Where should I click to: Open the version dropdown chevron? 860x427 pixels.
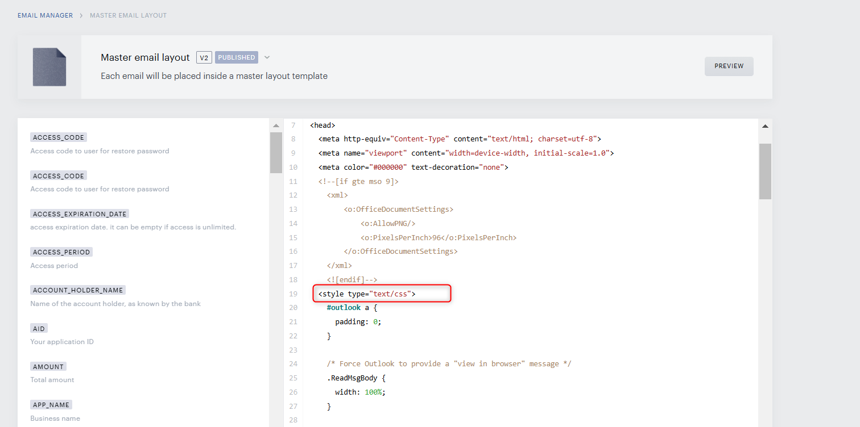pyautogui.click(x=267, y=57)
